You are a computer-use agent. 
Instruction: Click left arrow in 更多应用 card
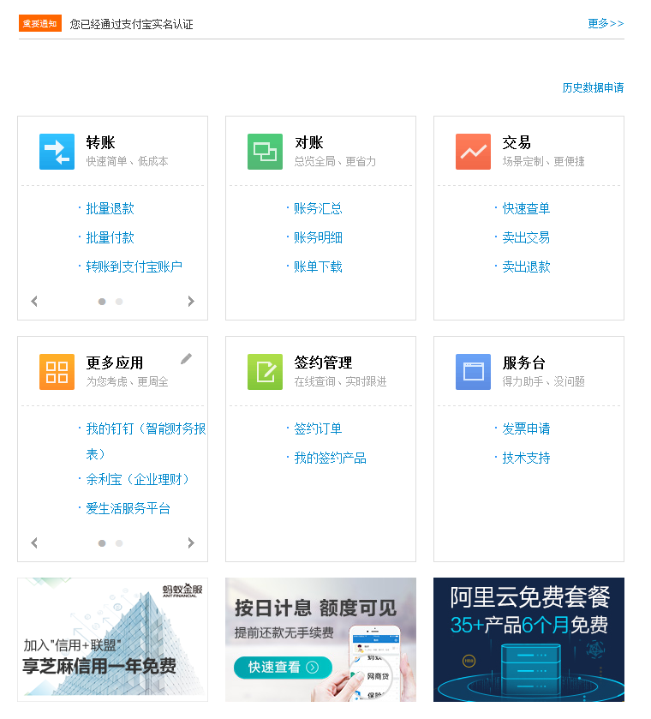[x=34, y=543]
